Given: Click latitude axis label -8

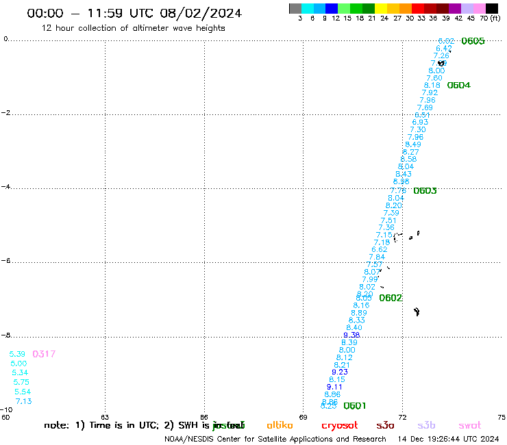Looking at the screenshot, I should (x=5, y=335).
